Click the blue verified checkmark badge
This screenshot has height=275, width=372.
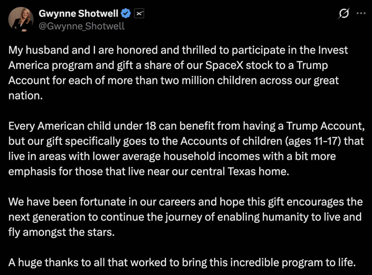pyautogui.click(x=126, y=13)
